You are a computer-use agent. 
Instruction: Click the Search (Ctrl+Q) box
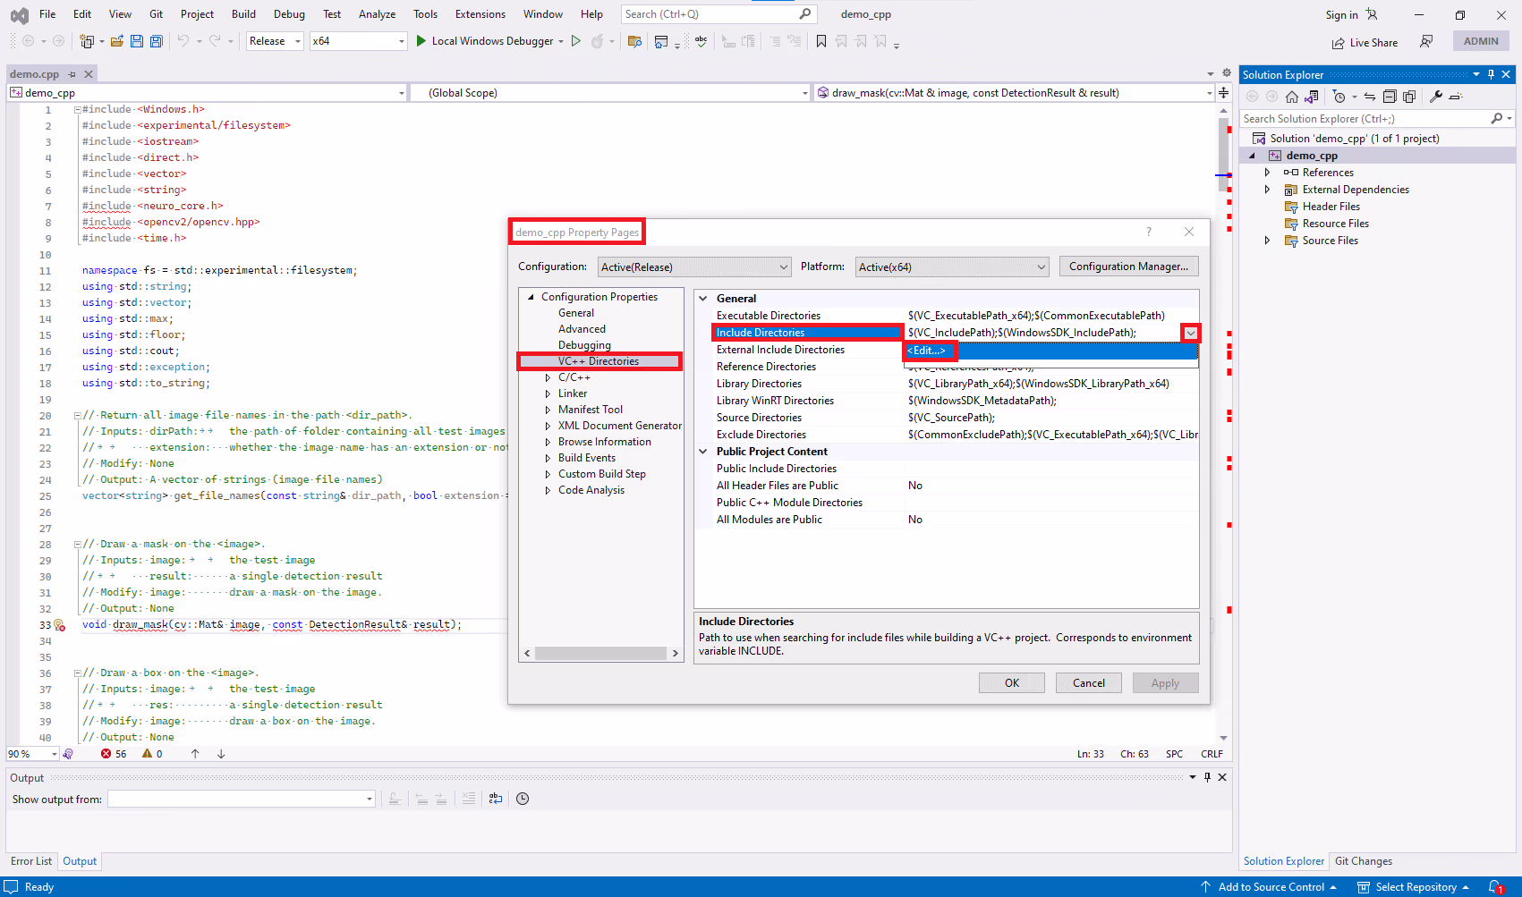[718, 14]
